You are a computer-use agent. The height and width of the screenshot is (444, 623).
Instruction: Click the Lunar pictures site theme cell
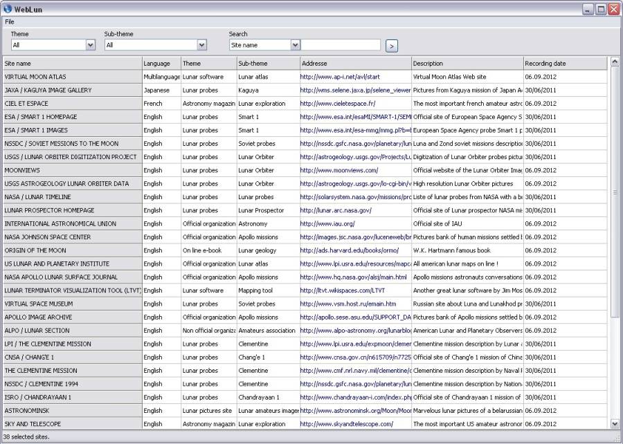pos(208,411)
